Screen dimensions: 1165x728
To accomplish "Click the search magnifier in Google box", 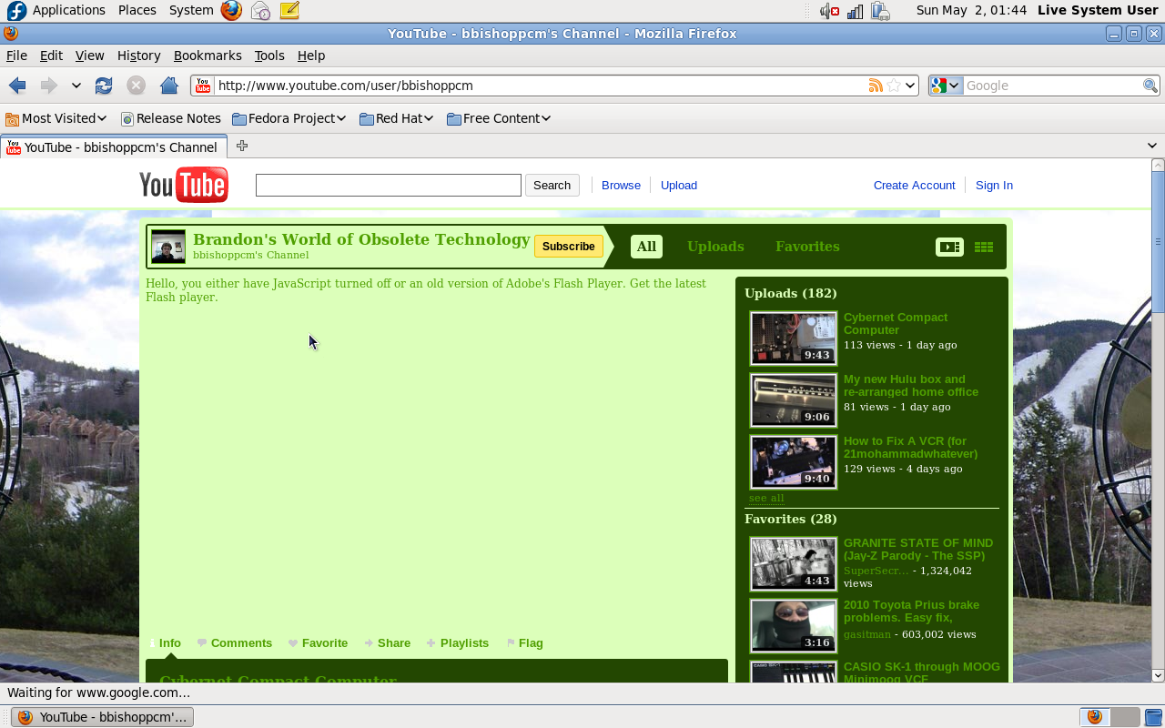I will point(1150,86).
